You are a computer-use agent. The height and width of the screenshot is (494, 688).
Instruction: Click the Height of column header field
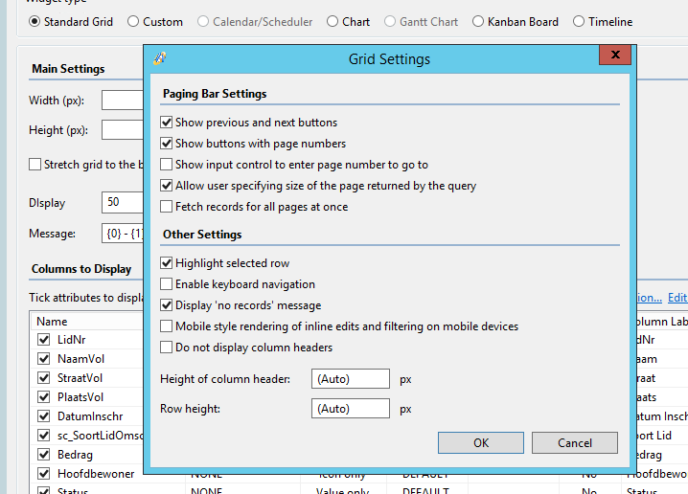tap(351, 379)
